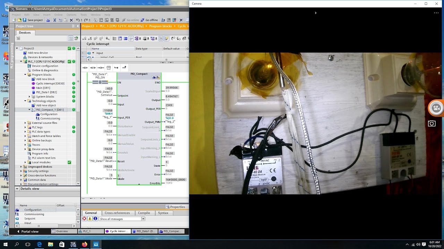The width and height of the screenshot is (444, 249).
Task: Open TIA V16 from the taskbar
Action: pyautogui.click(x=73, y=245)
